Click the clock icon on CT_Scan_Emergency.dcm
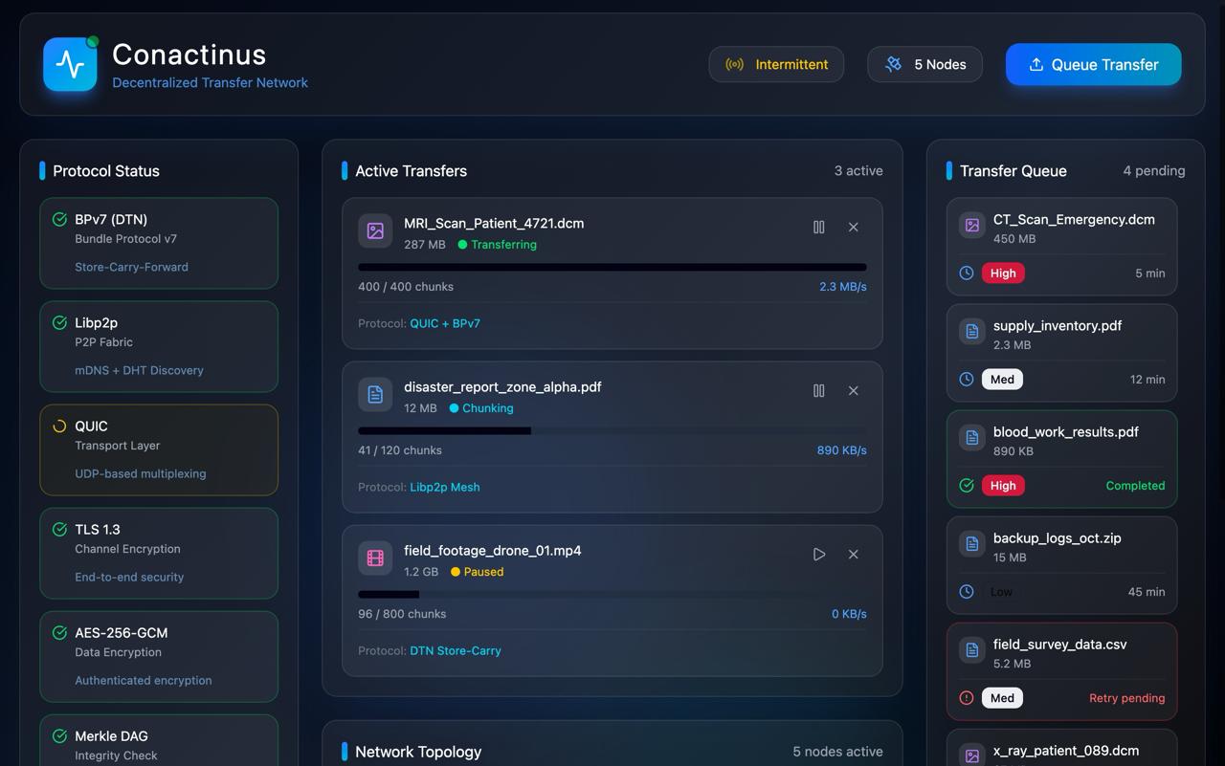Screen dimensions: 1225x766 click(x=967, y=274)
